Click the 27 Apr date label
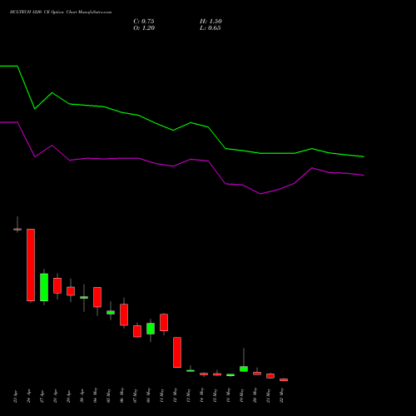The height and width of the screenshot is (416, 416). click(x=42, y=396)
